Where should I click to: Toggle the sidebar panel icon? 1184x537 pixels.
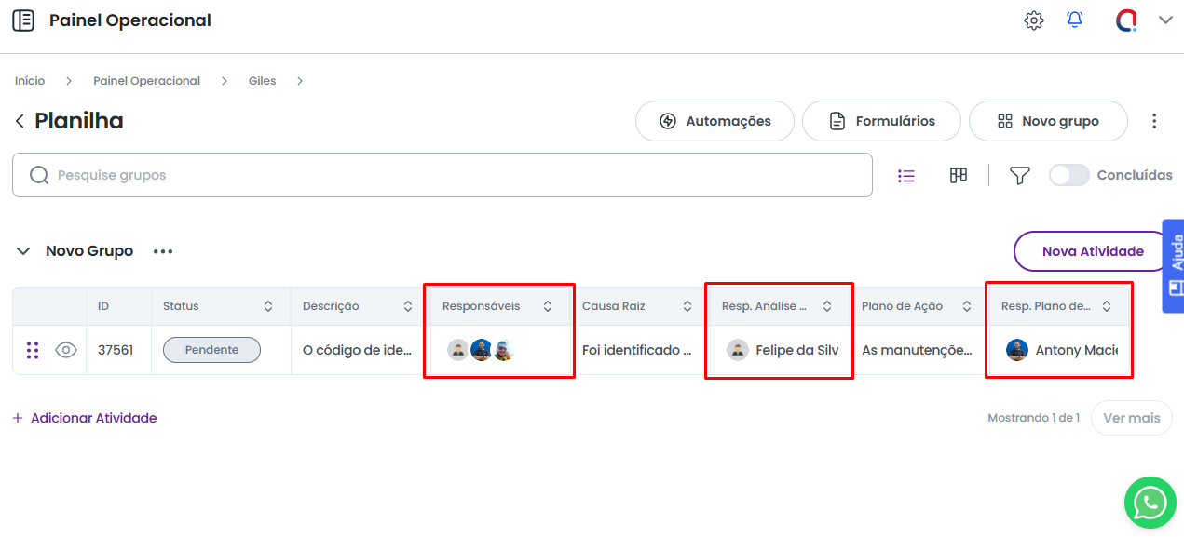(23, 20)
